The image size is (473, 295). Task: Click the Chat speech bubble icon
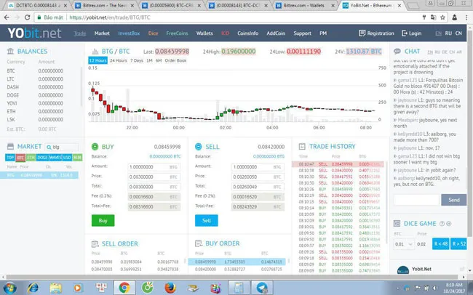click(397, 52)
